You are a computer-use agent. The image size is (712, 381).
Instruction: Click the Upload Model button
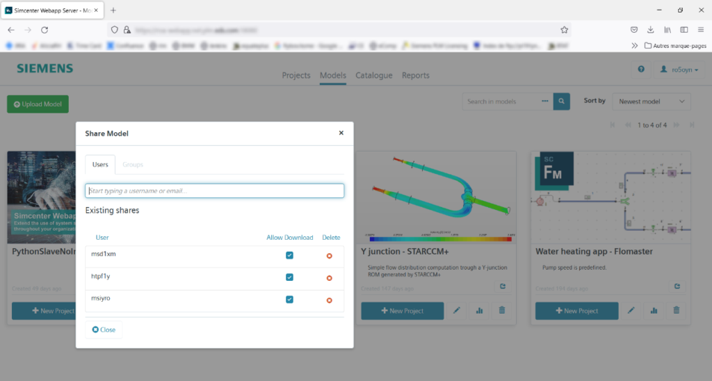pos(38,104)
